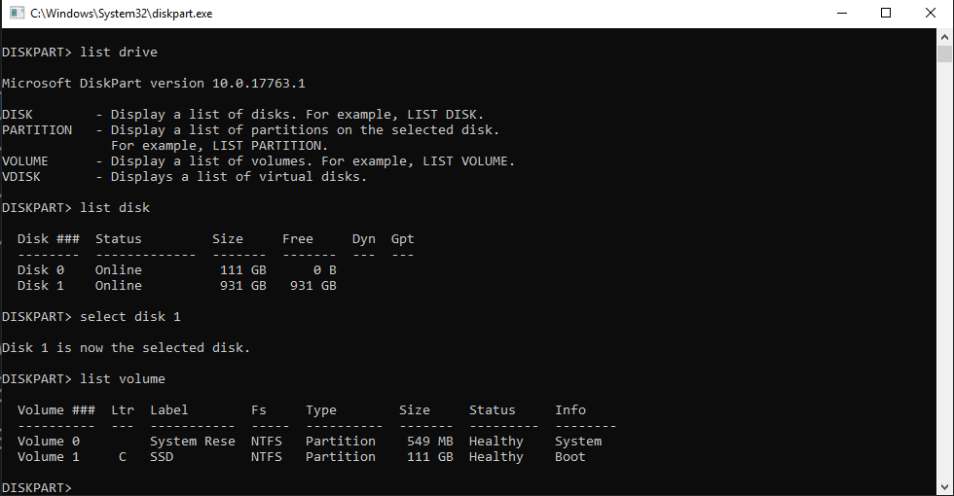Close the diskpart window
This screenshot has width=954, height=496.
[931, 13]
